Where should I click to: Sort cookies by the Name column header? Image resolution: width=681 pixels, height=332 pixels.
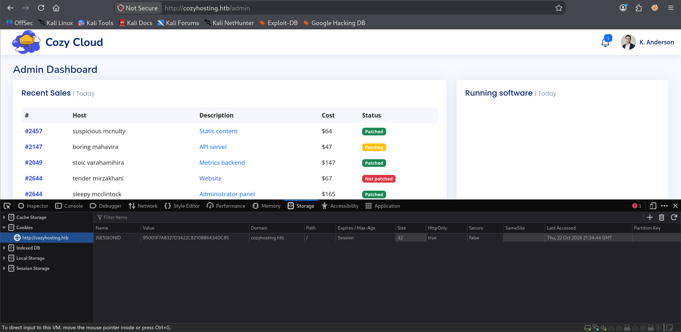117,228
